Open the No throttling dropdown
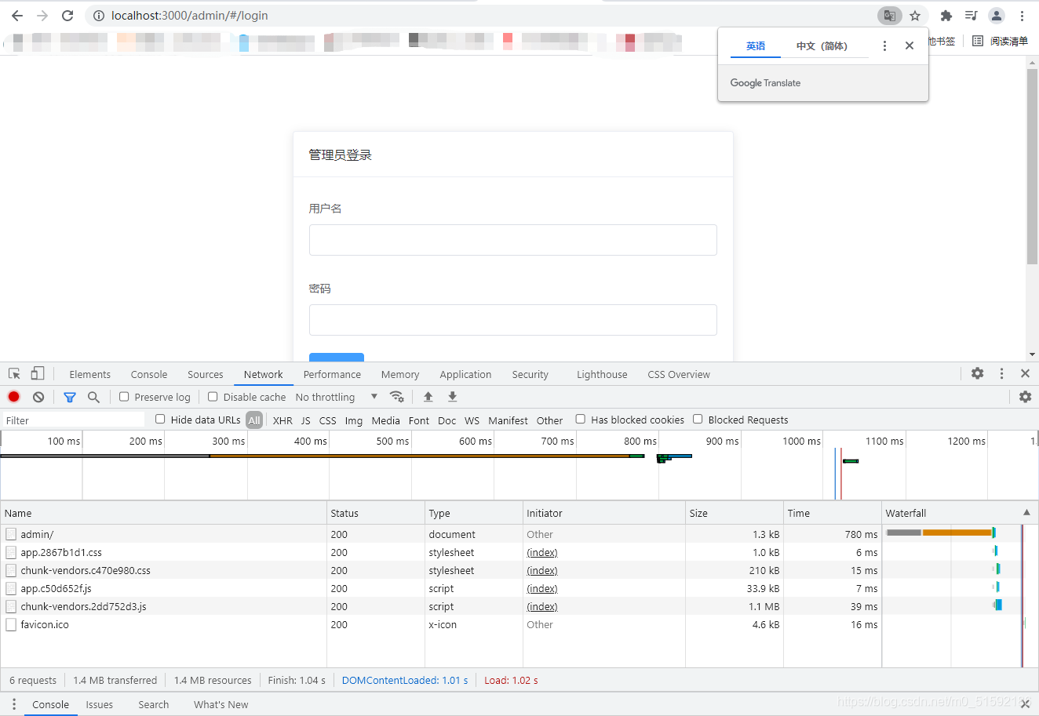 [337, 398]
